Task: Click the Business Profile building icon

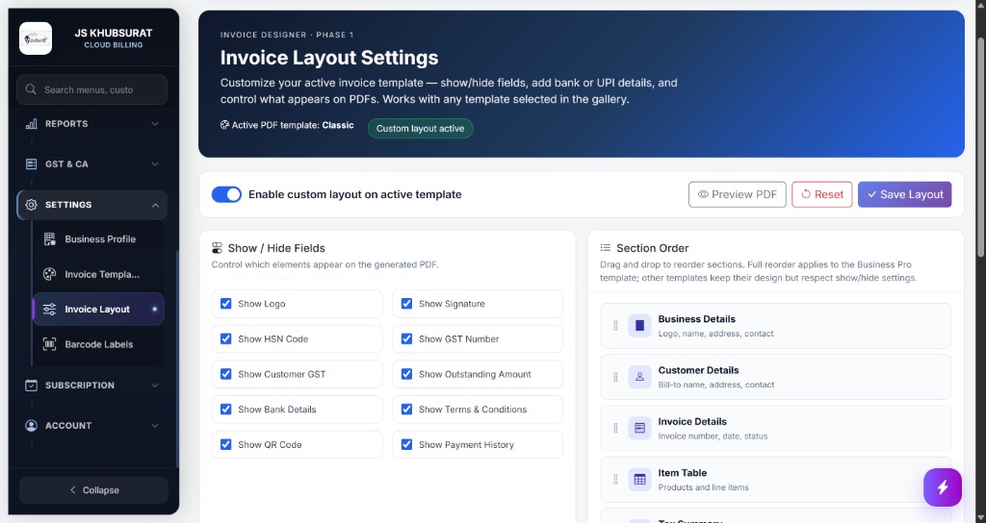Action: [x=49, y=238]
